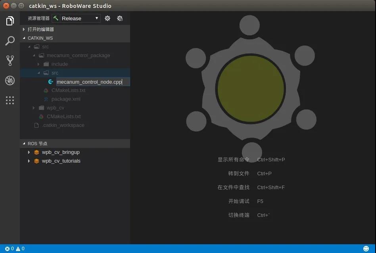Collapse the CATKIN_WS section

(24, 38)
